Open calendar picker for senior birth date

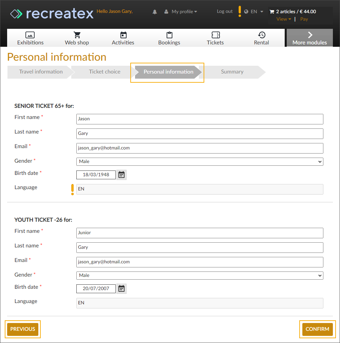click(x=121, y=175)
